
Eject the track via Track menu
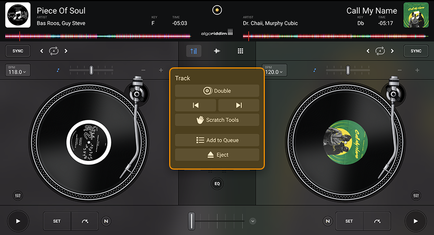click(217, 155)
